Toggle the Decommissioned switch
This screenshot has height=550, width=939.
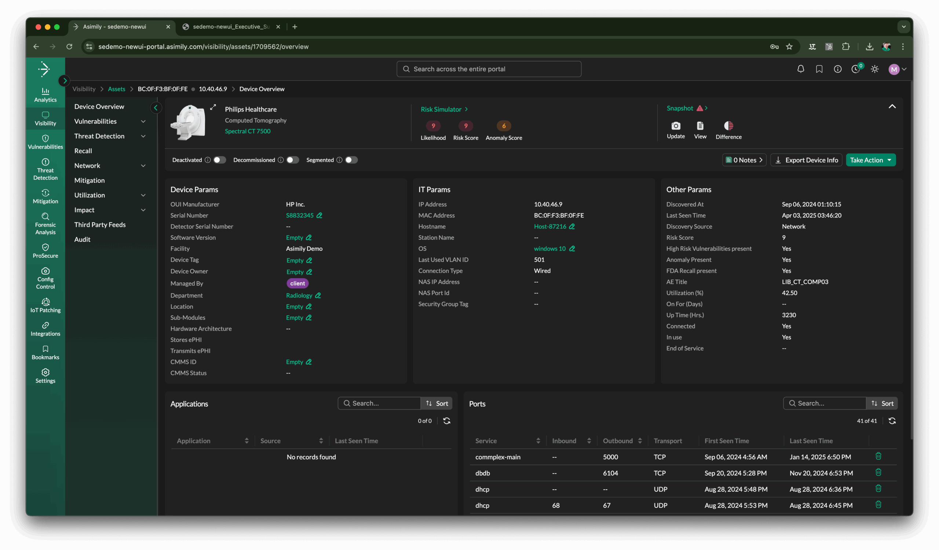292,160
